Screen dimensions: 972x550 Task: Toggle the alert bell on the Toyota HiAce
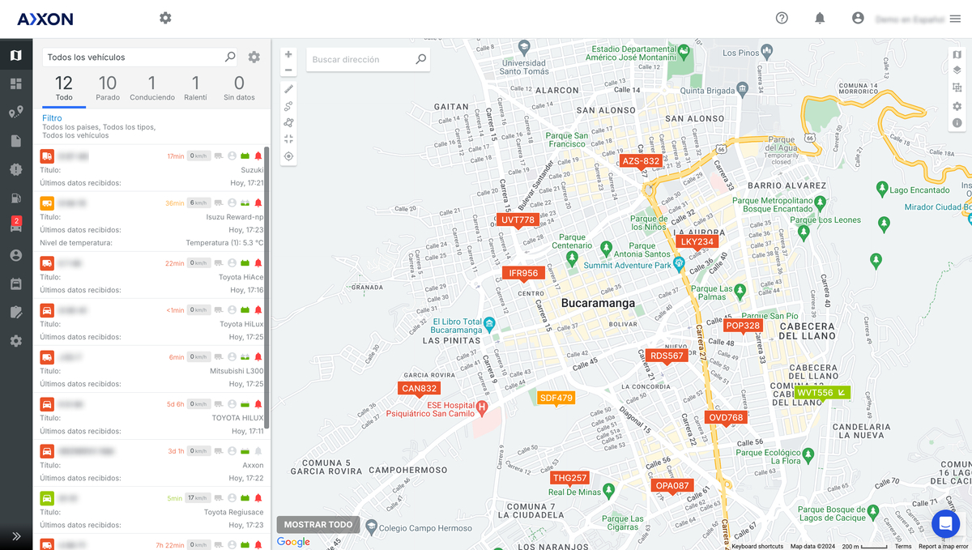click(x=258, y=262)
